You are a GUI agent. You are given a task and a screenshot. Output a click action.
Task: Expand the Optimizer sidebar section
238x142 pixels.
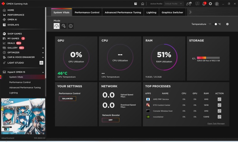tap(43, 53)
